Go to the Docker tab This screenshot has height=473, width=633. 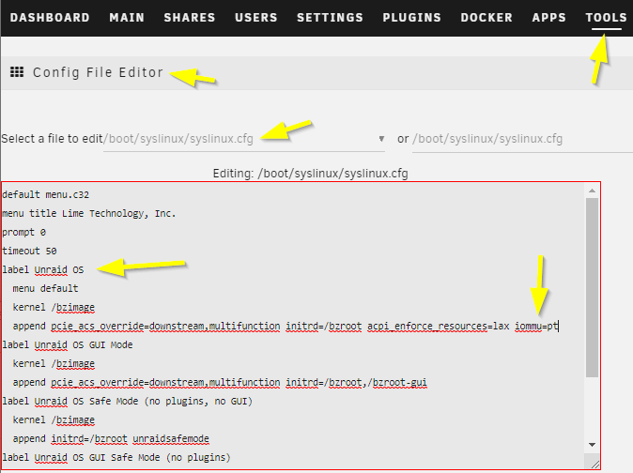486,18
